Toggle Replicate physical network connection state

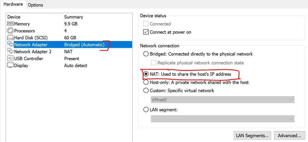point(154,63)
